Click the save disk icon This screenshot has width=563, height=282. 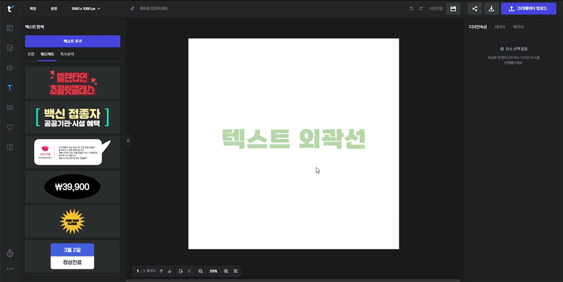pos(454,9)
